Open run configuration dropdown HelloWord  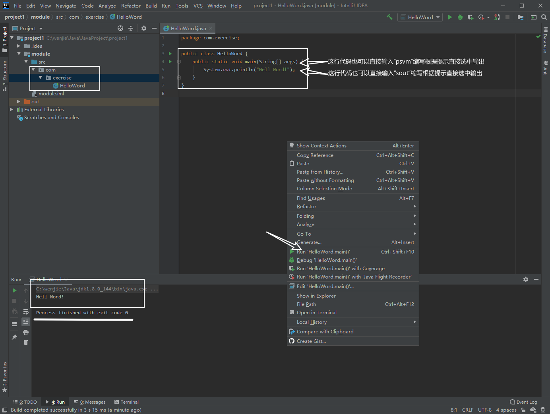[420, 17]
